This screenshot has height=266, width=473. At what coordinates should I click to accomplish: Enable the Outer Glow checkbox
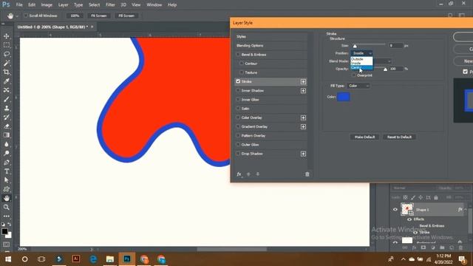click(x=238, y=145)
